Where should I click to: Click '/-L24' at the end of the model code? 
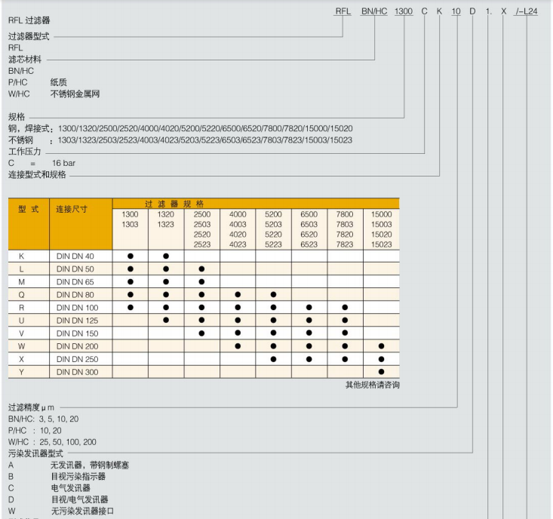pos(532,11)
